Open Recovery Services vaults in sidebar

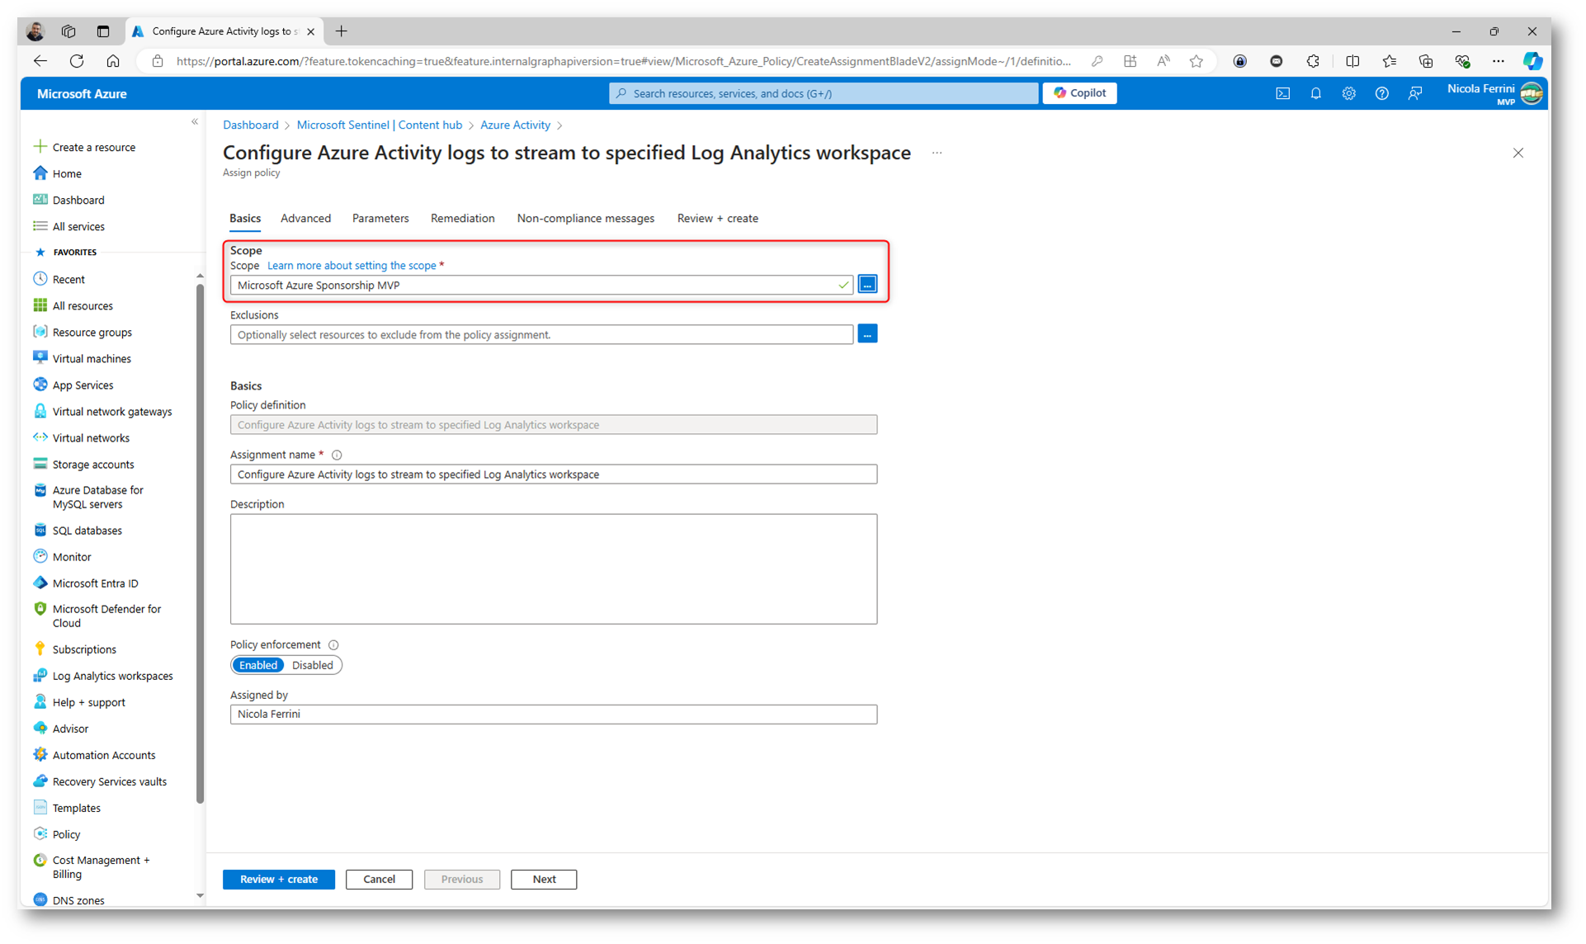[109, 782]
